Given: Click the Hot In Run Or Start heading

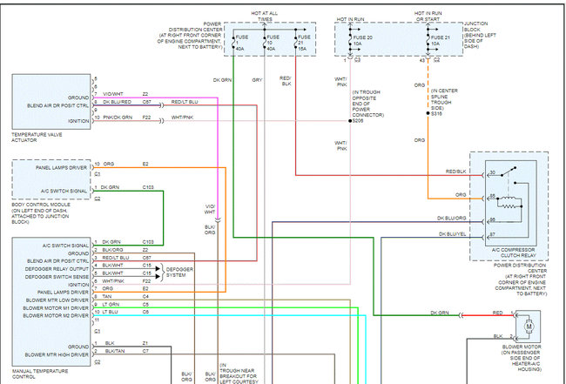Looking at the screenshot, I should coord(428,17).
